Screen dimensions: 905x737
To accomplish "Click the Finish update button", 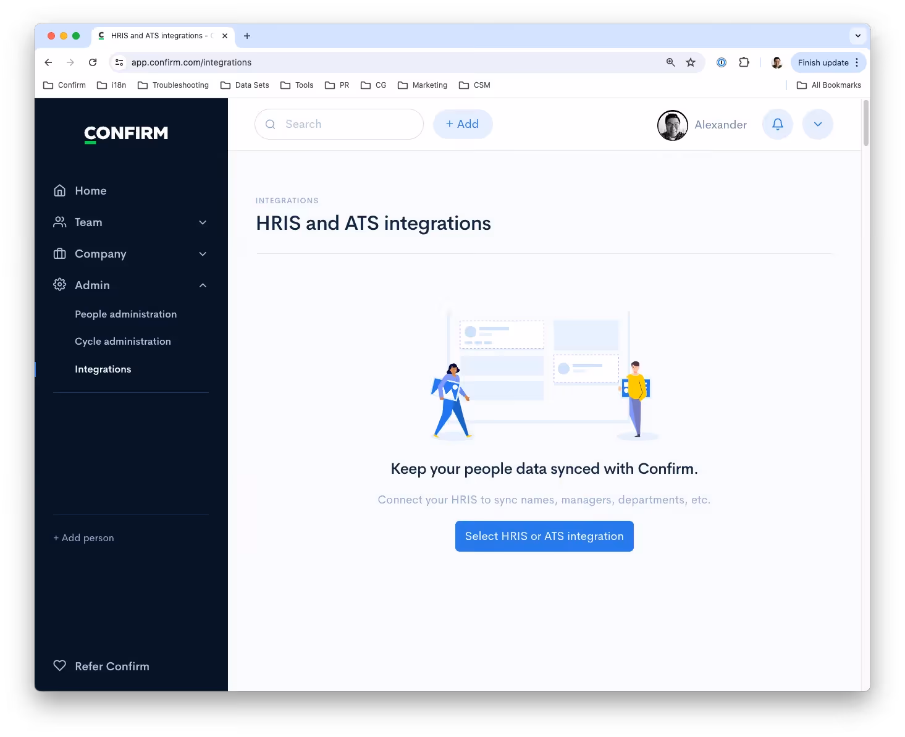I will pyautogui.click(x=823, y=62).
